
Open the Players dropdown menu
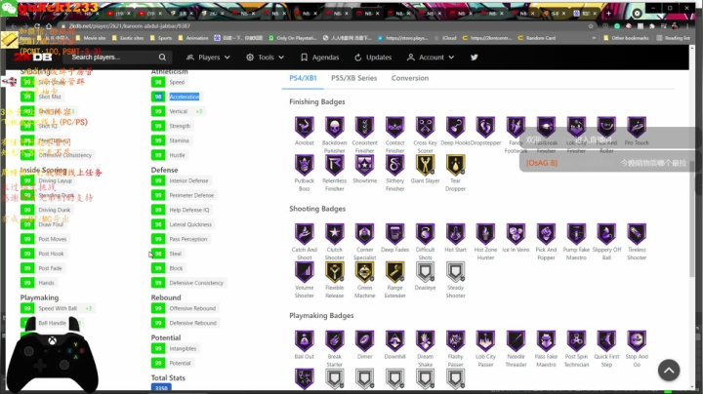click(x=208, y=58)
